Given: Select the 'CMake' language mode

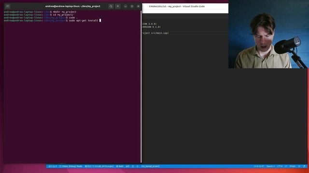Looking at the screenshot, I should pyautogui.click(x=293, y=166).
